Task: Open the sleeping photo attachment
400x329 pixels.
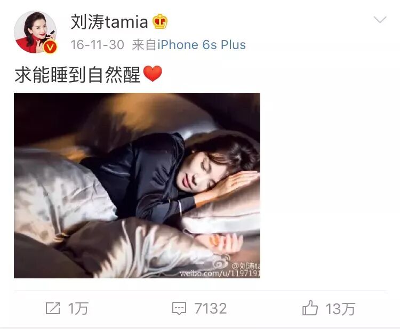Action: pos(137,186)
